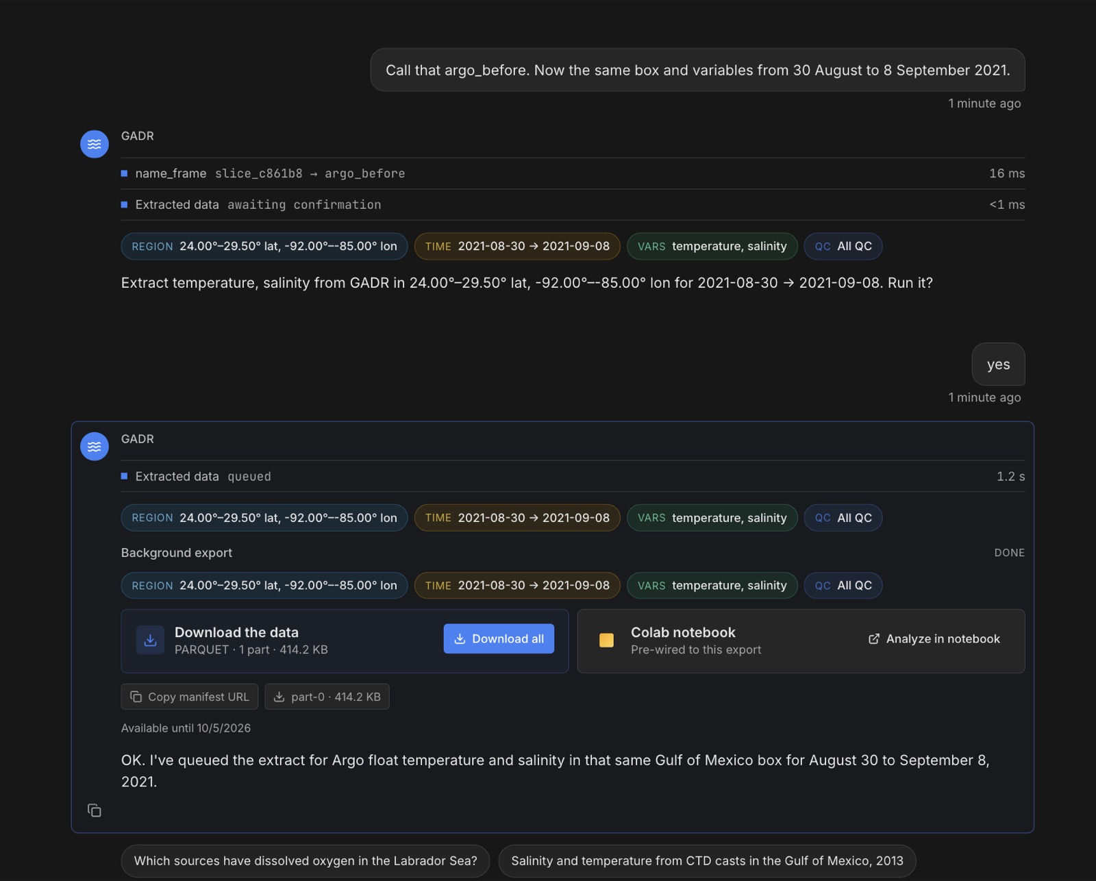Click the '16 ms' duration value
Screen dimensions: 1096x881
[x=1007, y=173]
